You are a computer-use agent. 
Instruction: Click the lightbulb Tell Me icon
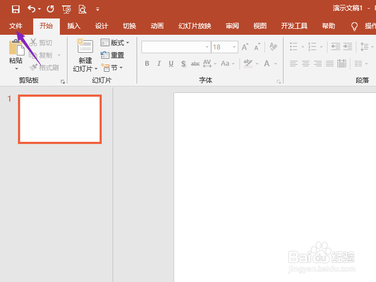coord(354,26)
